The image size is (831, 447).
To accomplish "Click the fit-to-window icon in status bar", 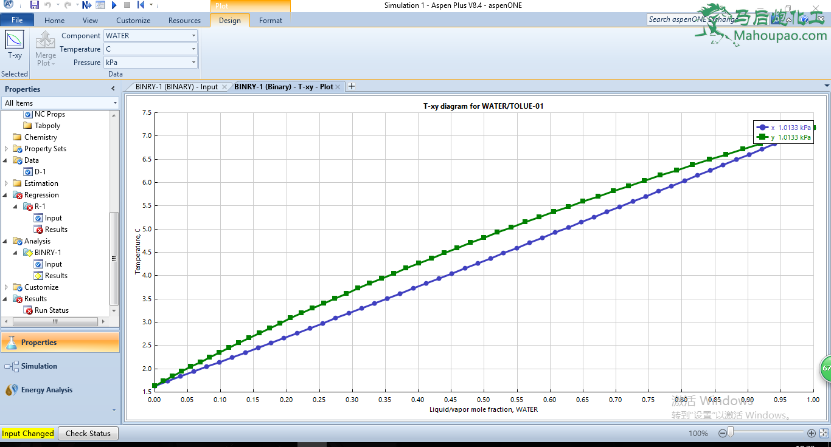I will (823, 433).
